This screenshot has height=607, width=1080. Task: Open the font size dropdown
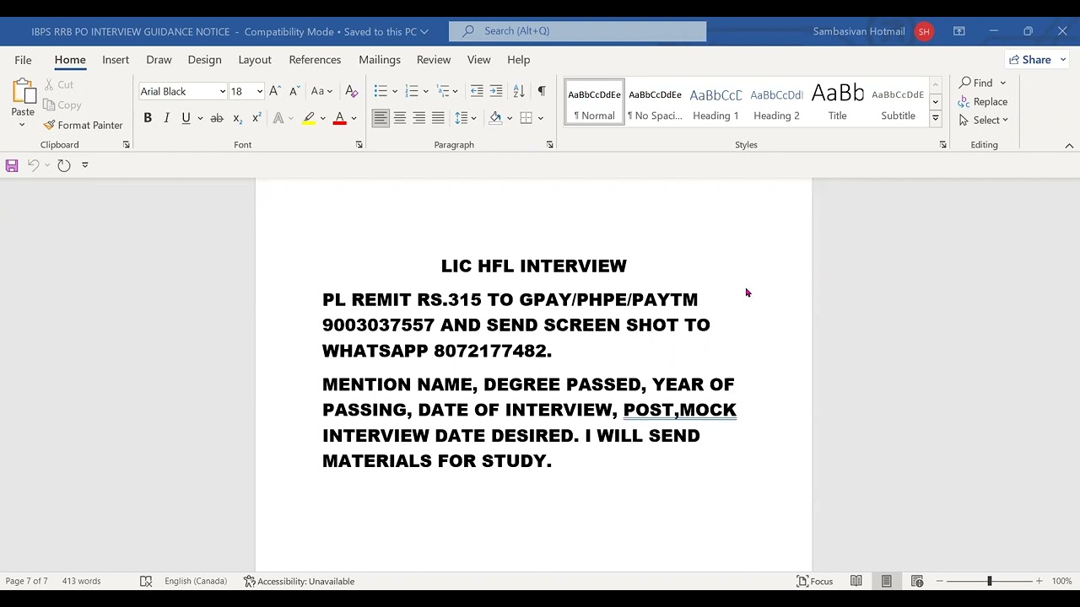click(x=260, y=91)
